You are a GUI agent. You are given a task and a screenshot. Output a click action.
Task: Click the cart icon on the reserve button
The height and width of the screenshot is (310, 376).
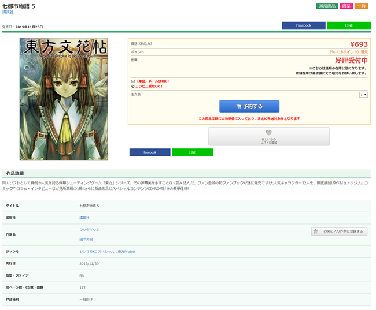tap(238, 106)
